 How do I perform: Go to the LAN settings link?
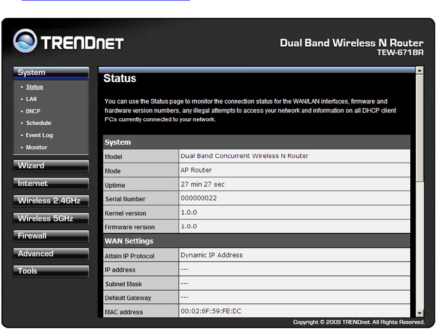[31, 99]
